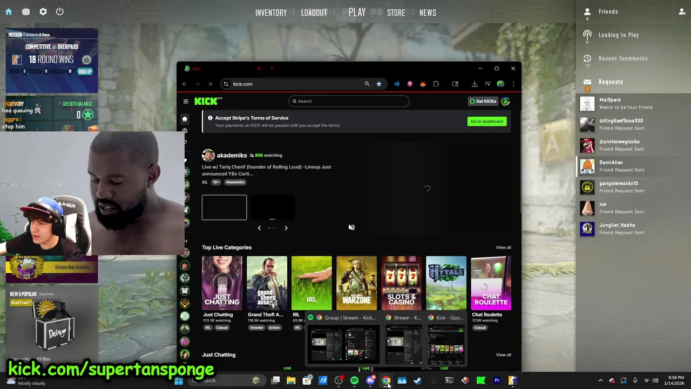Open Discord from the taskbar

coord(370,380)
